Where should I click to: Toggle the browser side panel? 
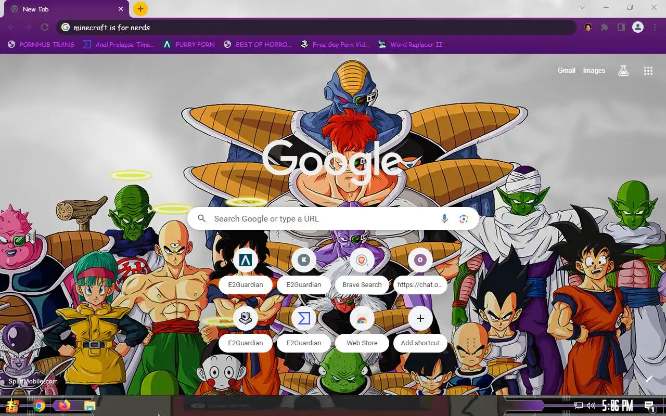click(621, 28)
